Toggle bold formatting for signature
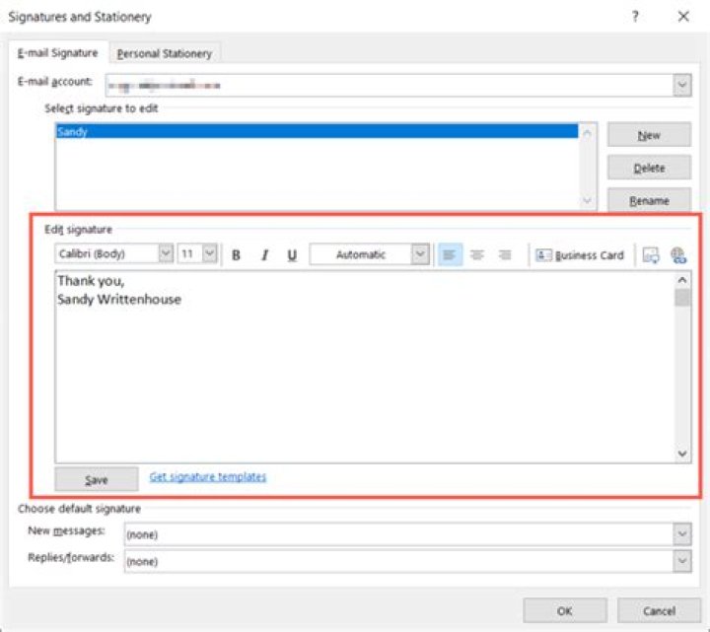Screen dimensions: 710x632 pyautogui.click(x=236, y=255)
